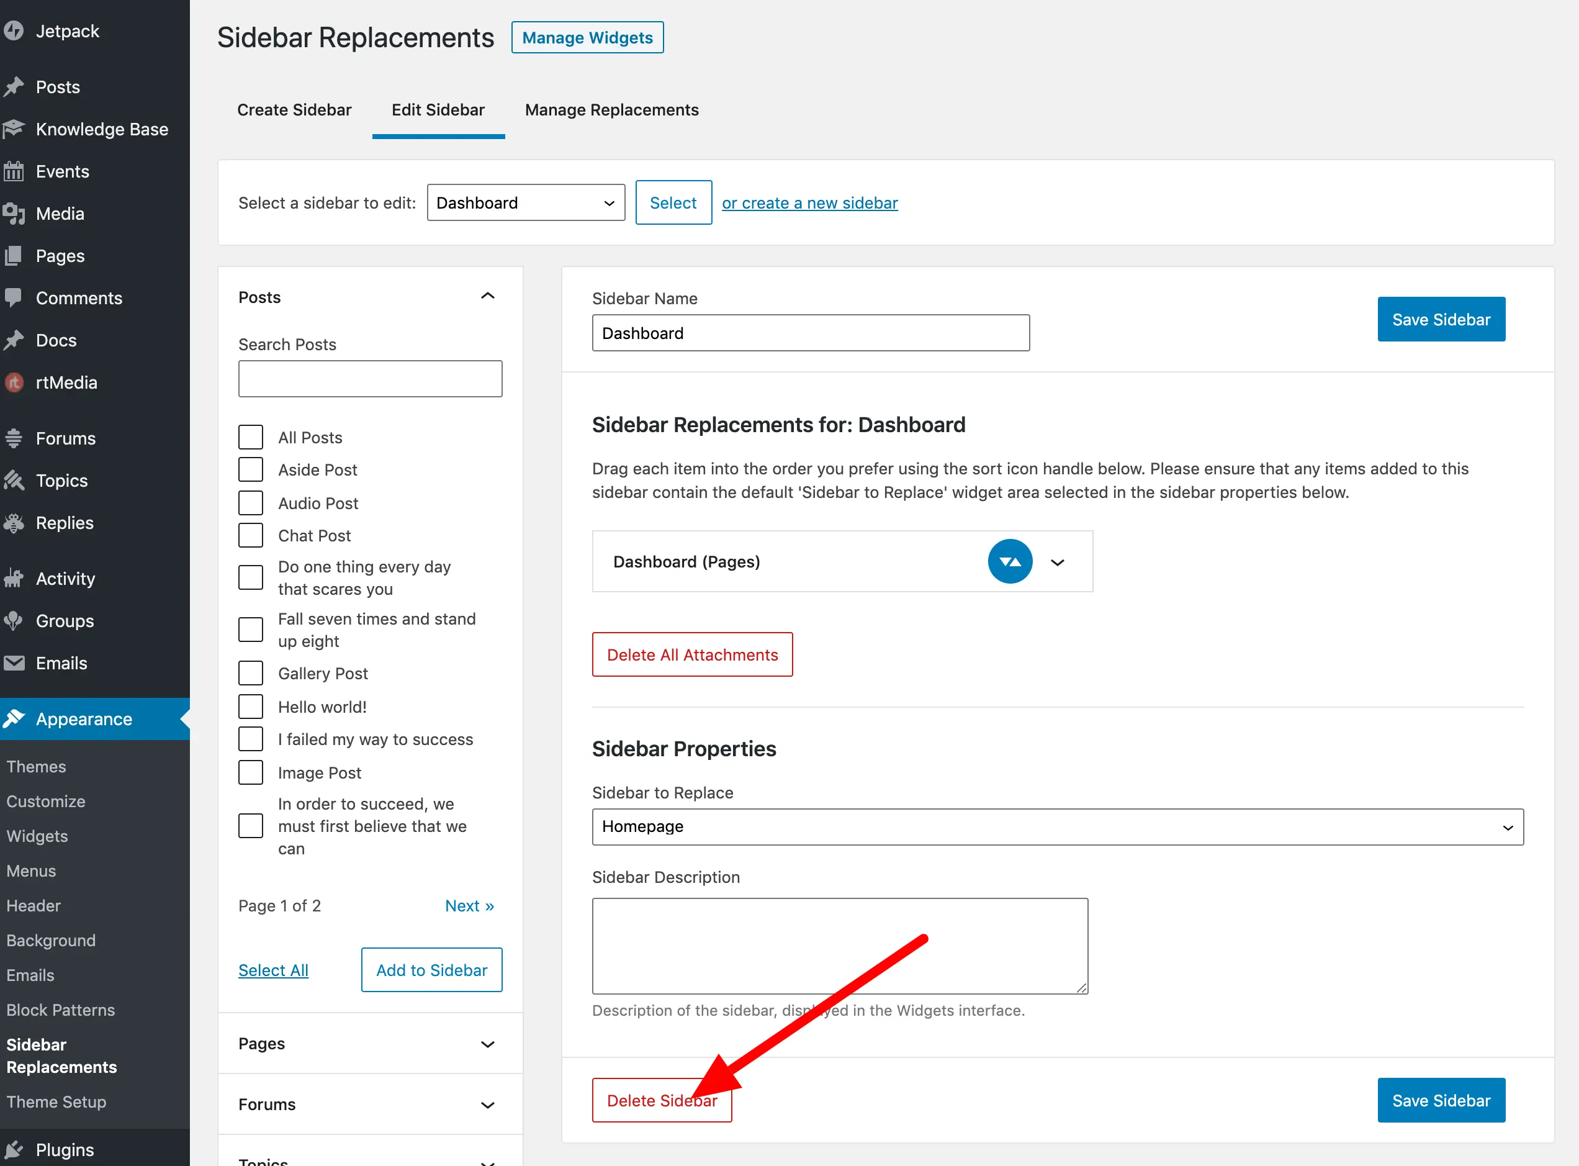Open the Background submenu item

pos(51,940)
